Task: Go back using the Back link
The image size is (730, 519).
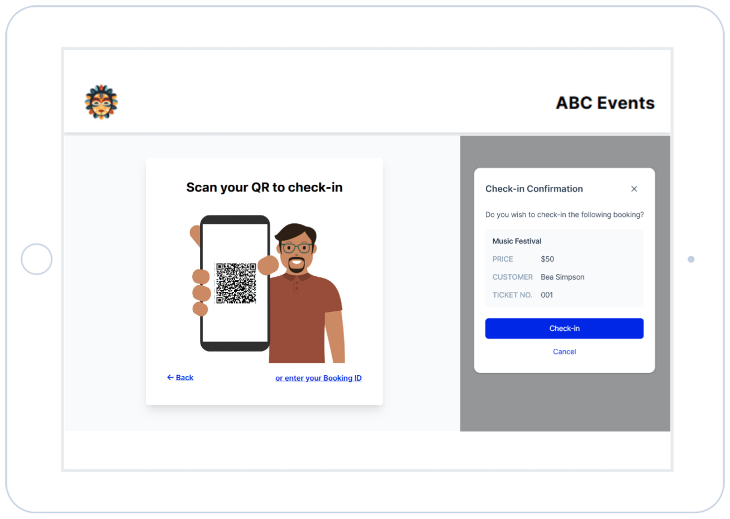Action: coord(180,378)
